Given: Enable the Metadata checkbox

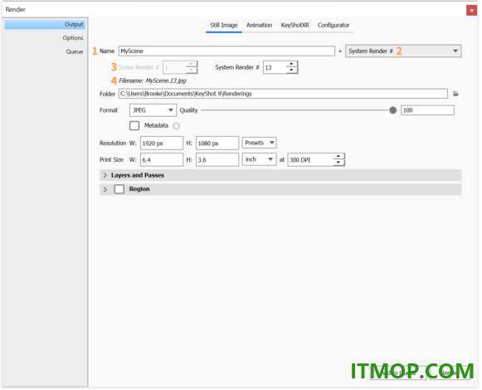Looking at the screenshot, I should (134, 125).
